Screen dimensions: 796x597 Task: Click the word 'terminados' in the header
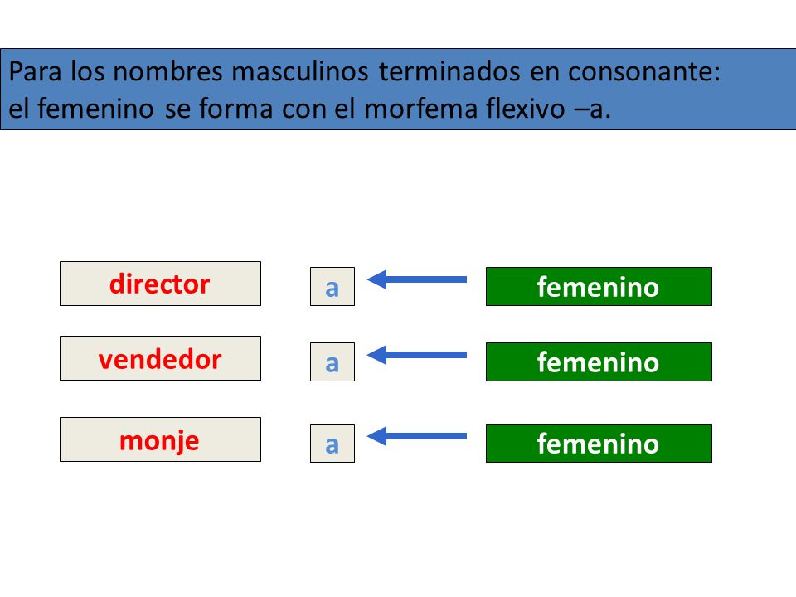tap(449, 71)
